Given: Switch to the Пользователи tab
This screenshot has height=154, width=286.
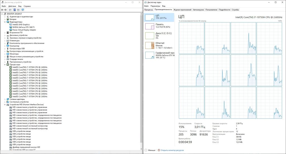Looking at the screenshot, I should (x=211, y=10).
